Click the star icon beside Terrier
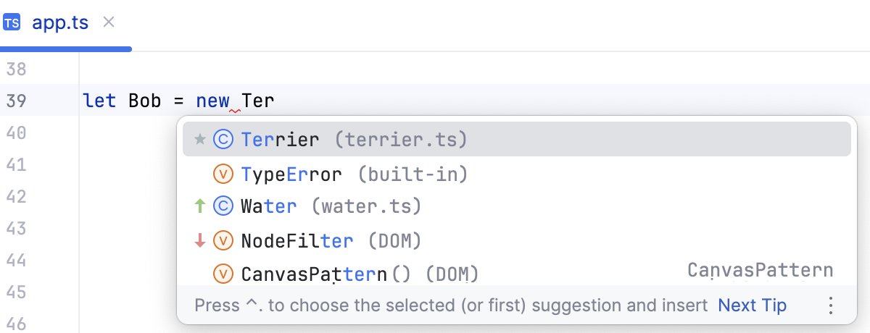The width and height of the screenshot is (870, 333). pyautogui.click(x=201, y=140)
